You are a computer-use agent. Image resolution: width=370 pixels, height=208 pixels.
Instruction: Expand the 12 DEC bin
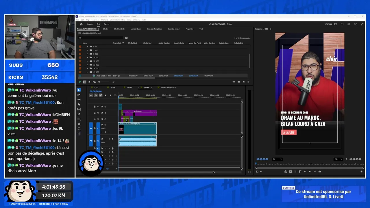point(87,61)
